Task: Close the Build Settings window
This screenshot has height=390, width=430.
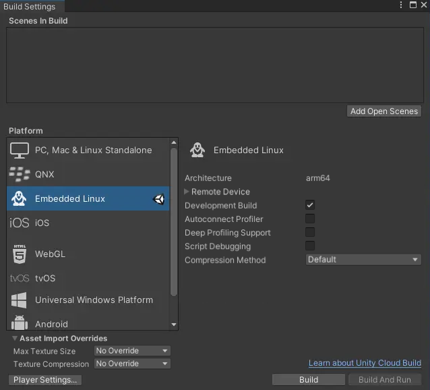Action: tap(424, 5)
